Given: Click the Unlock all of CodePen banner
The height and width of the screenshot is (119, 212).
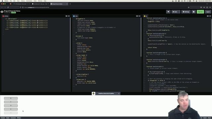Looking at the screenshot, I should click(x=106, y=94).
